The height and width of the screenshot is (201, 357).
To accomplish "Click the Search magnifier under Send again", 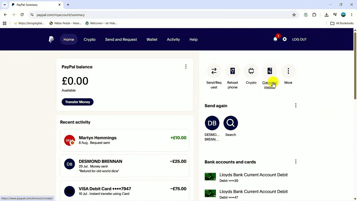I will (x=231, y=123).
